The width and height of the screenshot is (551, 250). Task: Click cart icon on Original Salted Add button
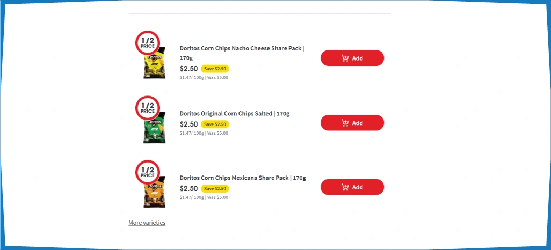pos(345,123)
